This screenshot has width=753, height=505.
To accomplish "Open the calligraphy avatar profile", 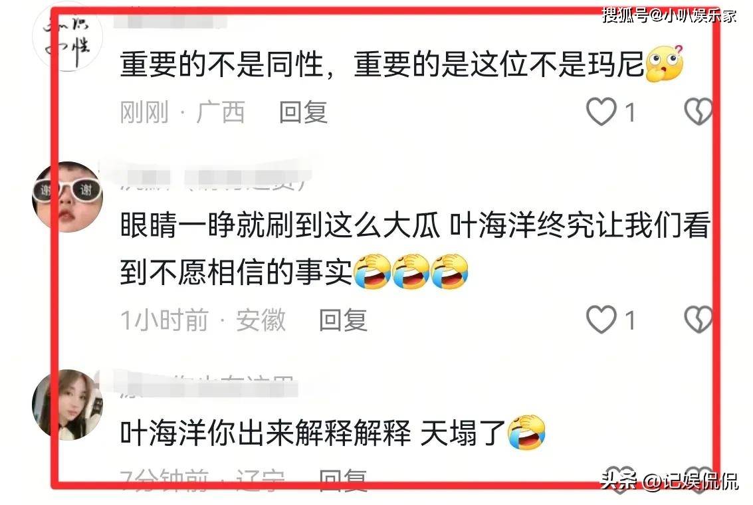I will pos(67,37).
